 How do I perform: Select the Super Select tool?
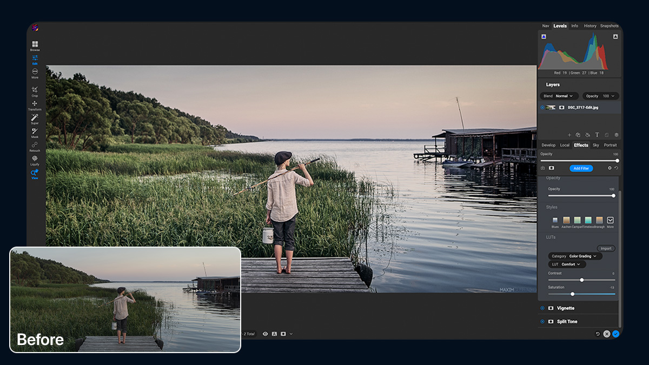pos(35,119)
